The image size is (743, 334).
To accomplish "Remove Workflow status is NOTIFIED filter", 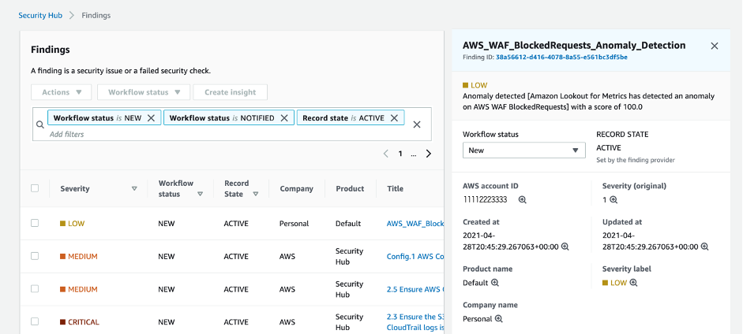I will (284, 118).
